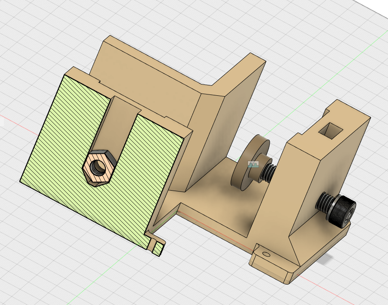Click the section analysis marker icon
Viewport: 388px width, 305px height.
pos(253,163)
